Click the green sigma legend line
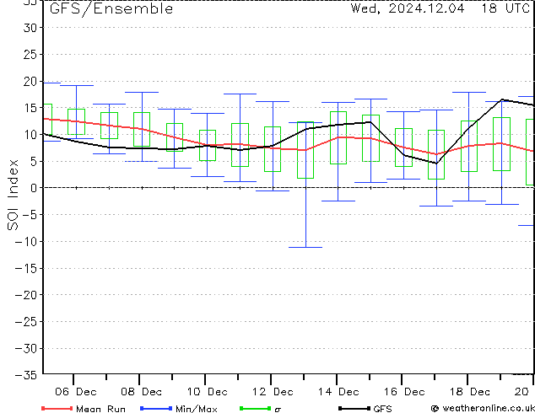This screenshot has width=535, height=413. click(x=255, y=408)
